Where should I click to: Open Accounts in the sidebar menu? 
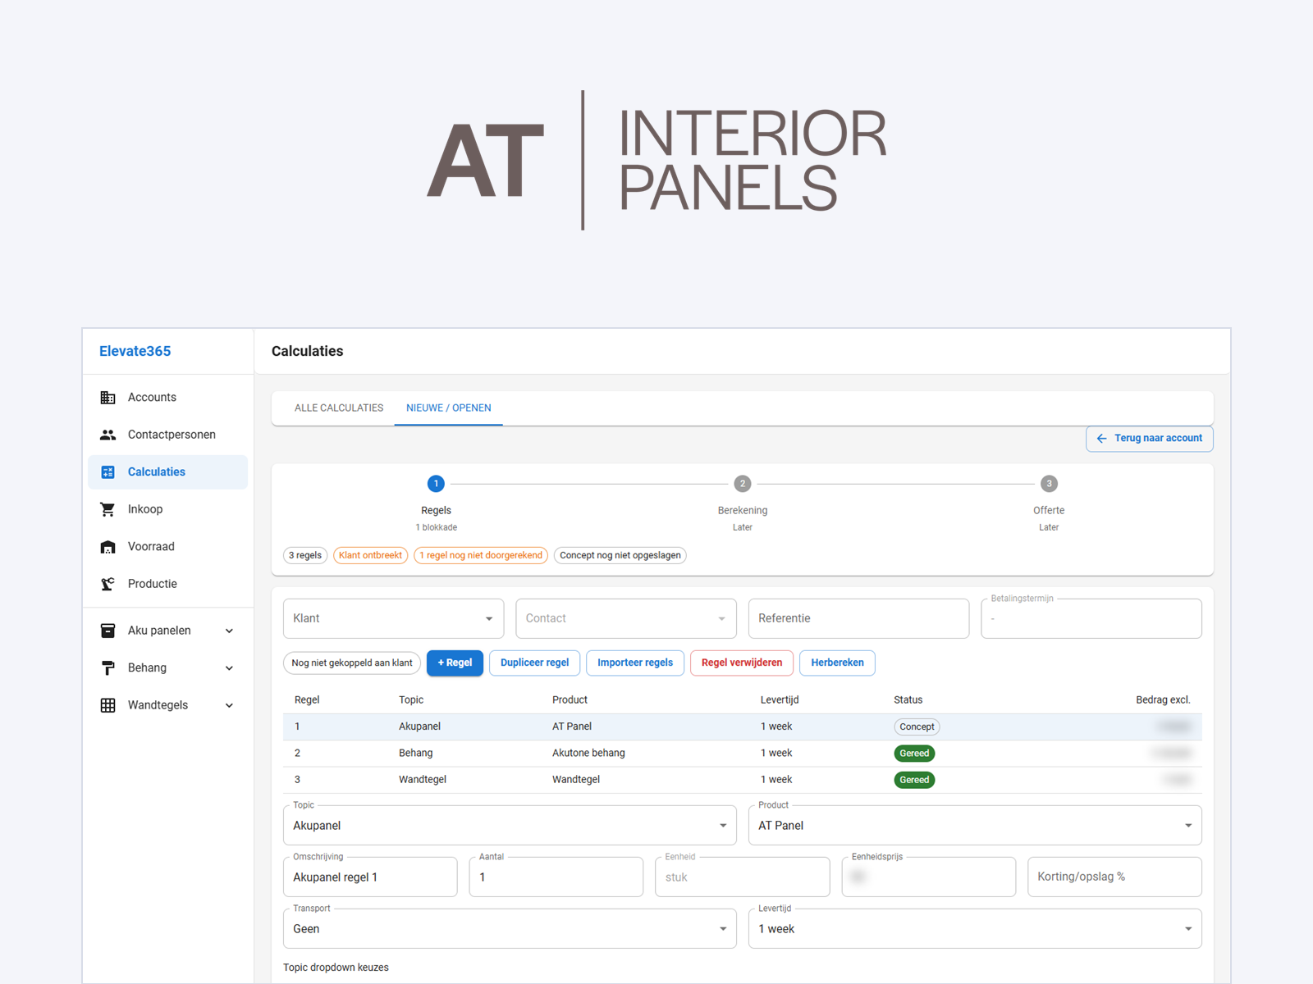click(x=168, y=398)
